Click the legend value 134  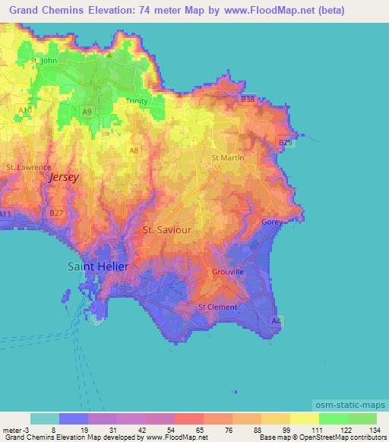375,431
